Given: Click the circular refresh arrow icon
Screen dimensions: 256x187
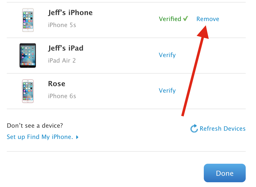Looking at the screenshot, I should pyautogui.click(x=194, y=128).
